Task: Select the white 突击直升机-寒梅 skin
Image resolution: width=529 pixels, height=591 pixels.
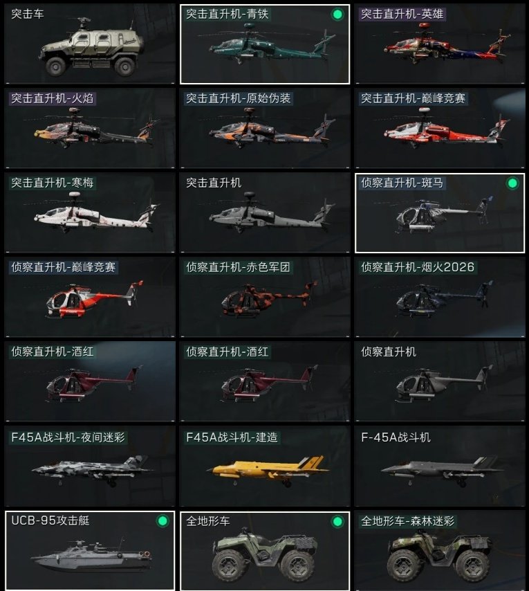Action: tap(90, 212)
